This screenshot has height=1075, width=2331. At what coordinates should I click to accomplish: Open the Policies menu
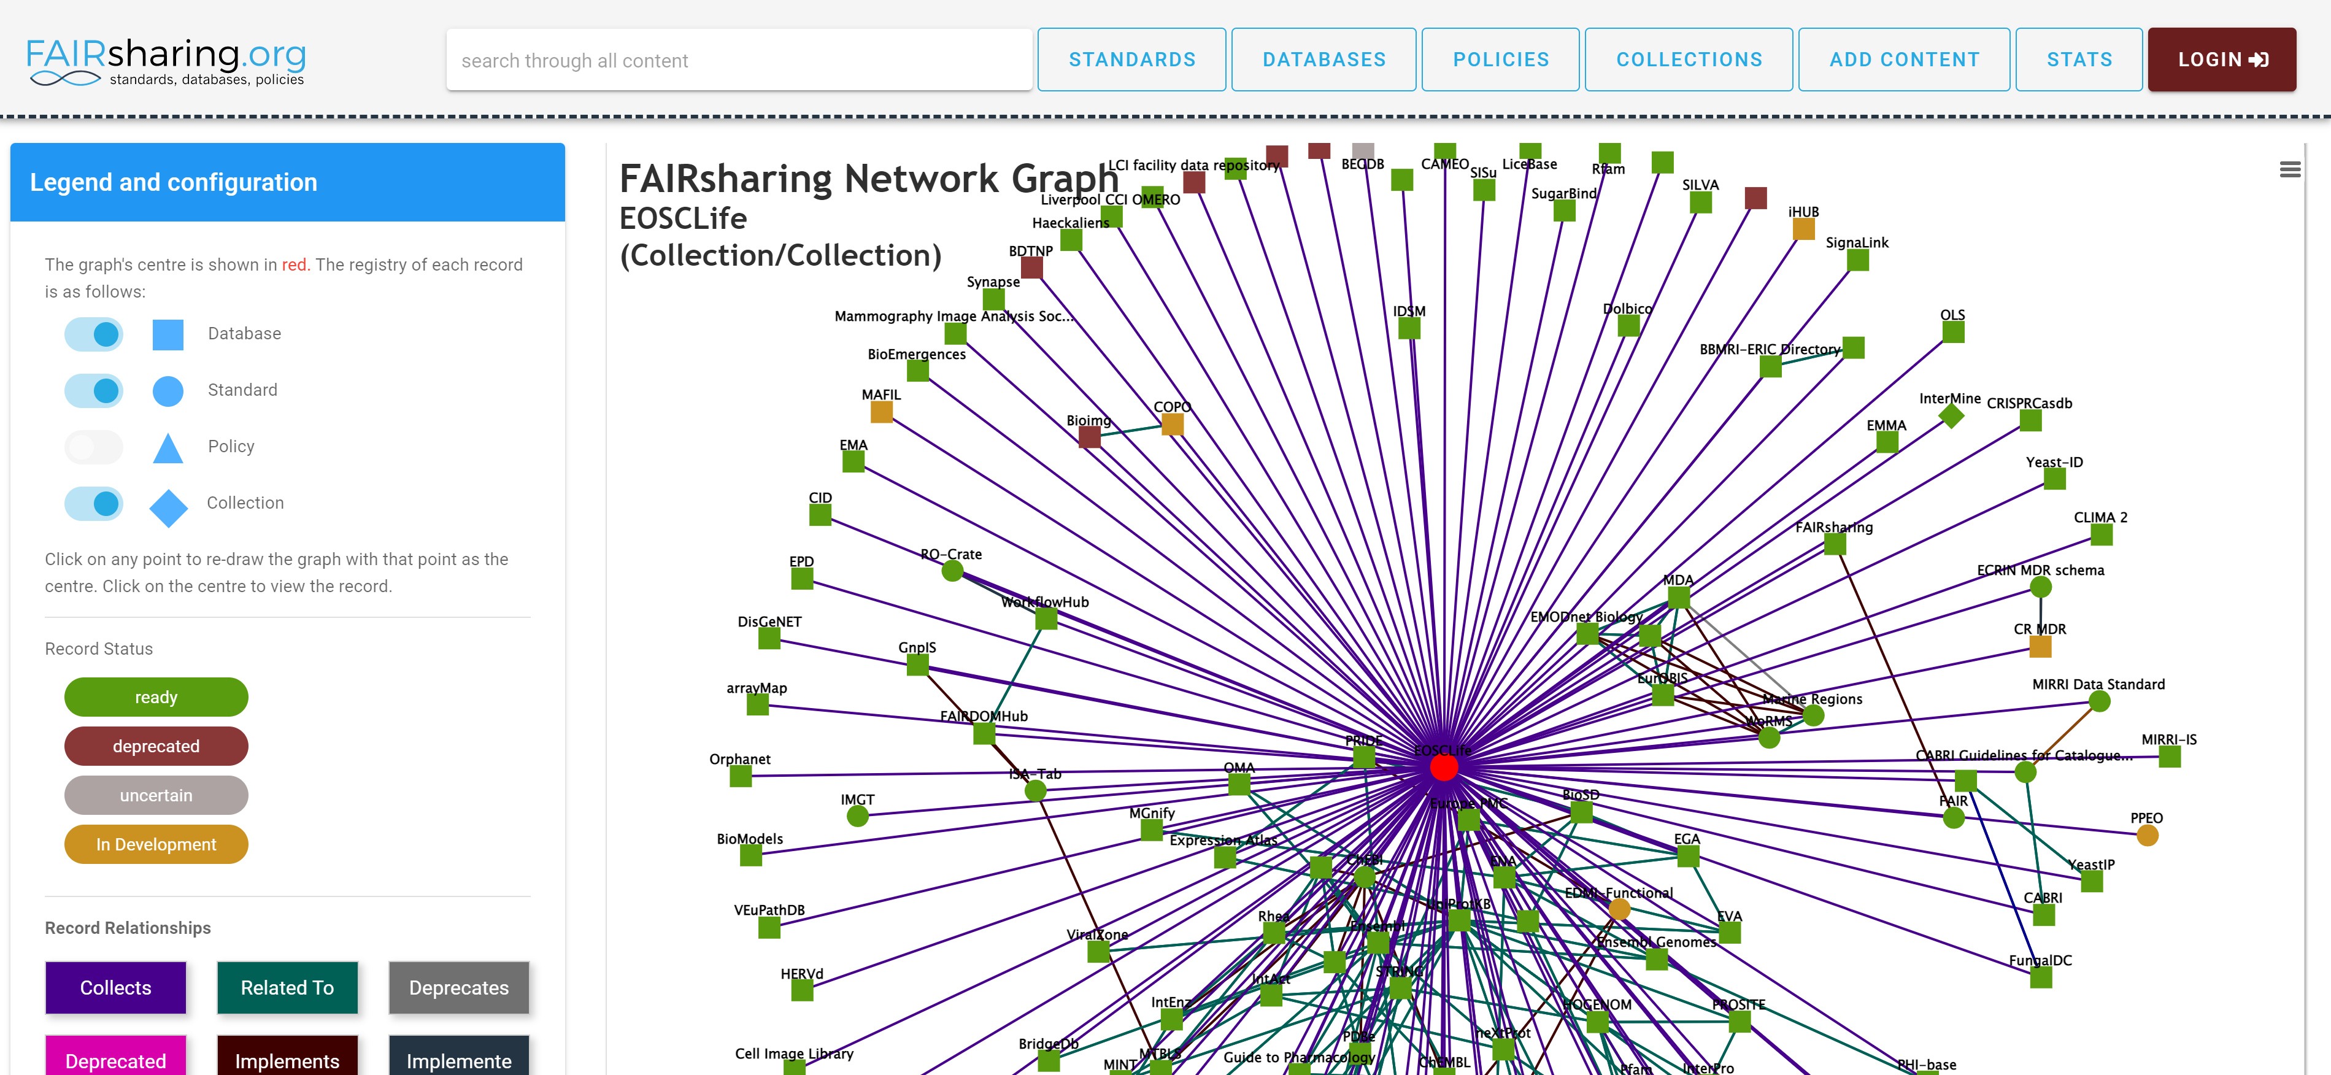[1500, 60]
